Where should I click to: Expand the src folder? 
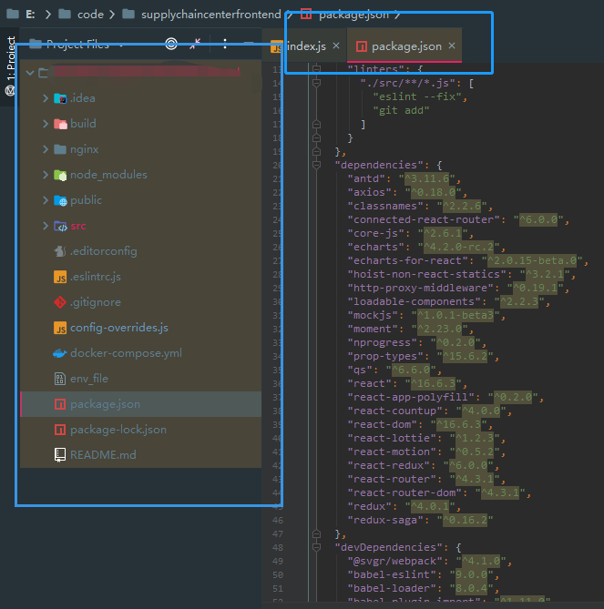tap(46, 226)
